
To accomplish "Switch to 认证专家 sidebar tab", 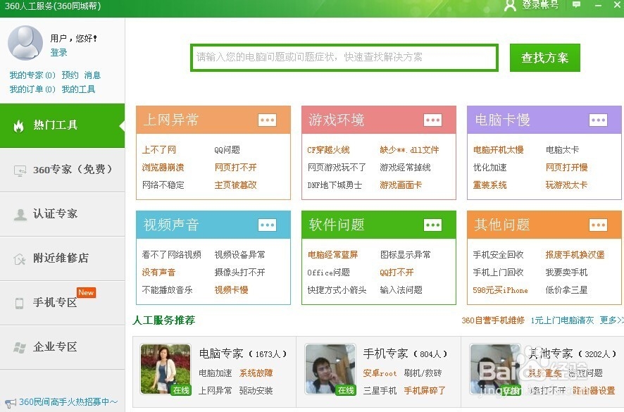I will [x=63, y=214].
